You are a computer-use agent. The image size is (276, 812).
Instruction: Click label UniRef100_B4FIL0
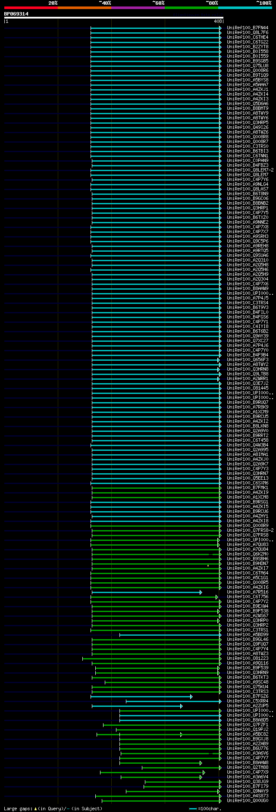pyautogui.click(x=248, y=312)
